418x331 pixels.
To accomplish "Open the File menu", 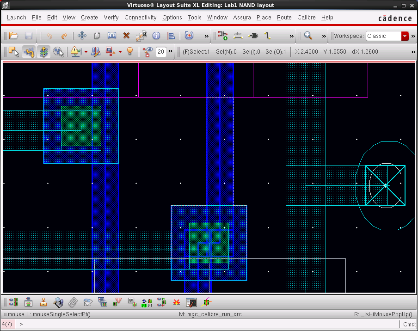I will click(x=37, y=18).
